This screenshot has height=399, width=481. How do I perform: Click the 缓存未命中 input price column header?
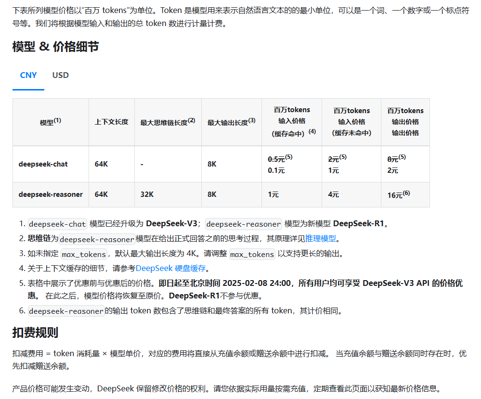pos(351,122)
